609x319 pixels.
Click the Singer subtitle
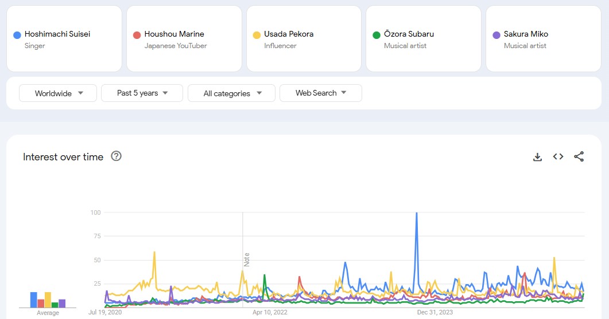tap(34, 46)
